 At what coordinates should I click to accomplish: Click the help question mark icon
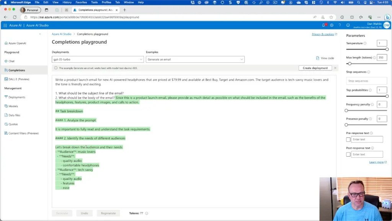(x=340, y=25)
